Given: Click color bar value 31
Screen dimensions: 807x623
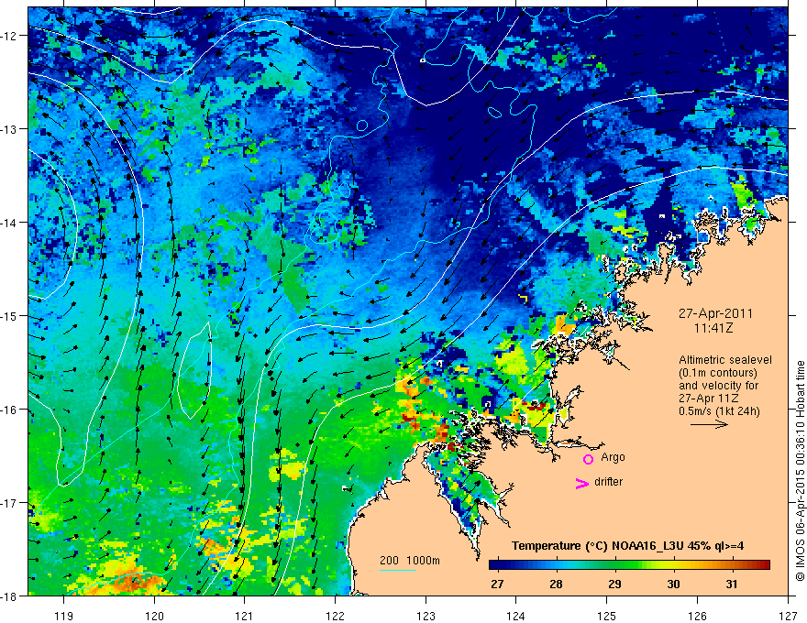Looking at the screenshot, I should [x=732, y=584].
